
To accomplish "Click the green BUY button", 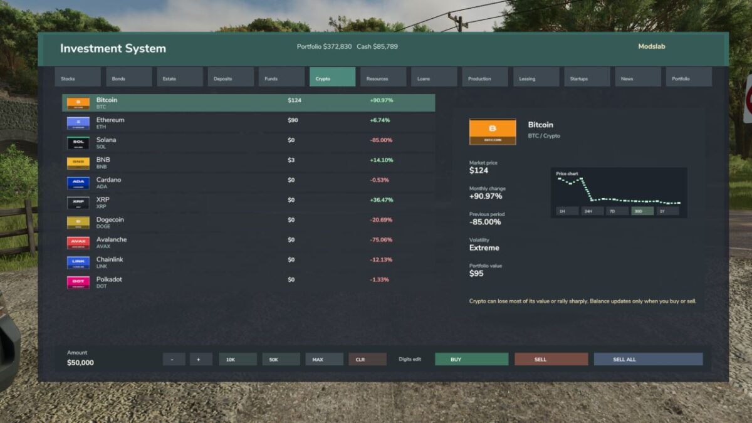I will 472,359.
